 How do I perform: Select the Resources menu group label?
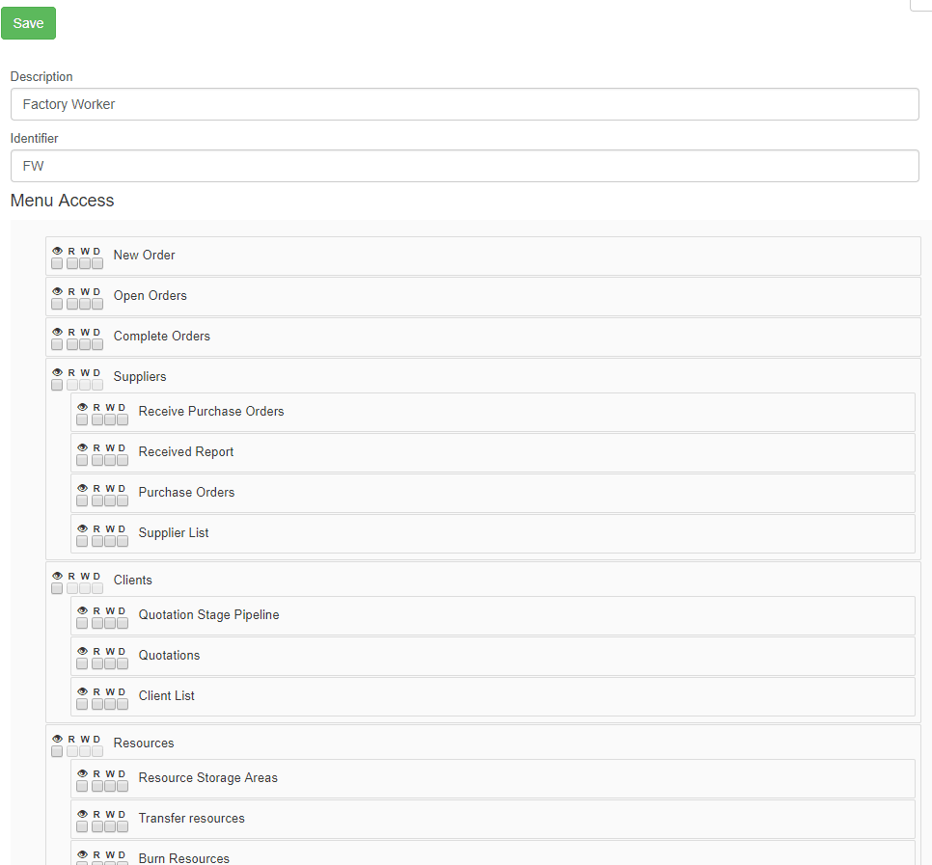tap(144, 743)
